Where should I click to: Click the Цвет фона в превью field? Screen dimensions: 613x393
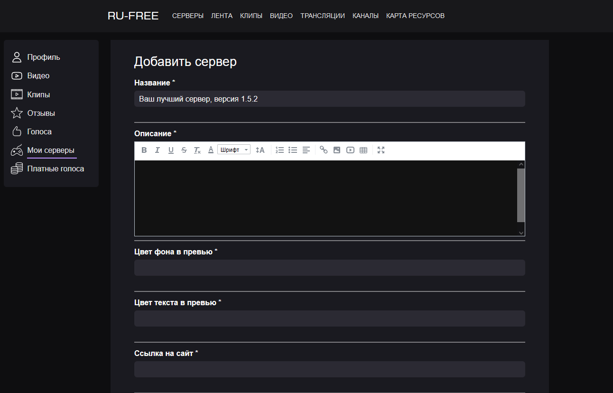tap(329, 268)
